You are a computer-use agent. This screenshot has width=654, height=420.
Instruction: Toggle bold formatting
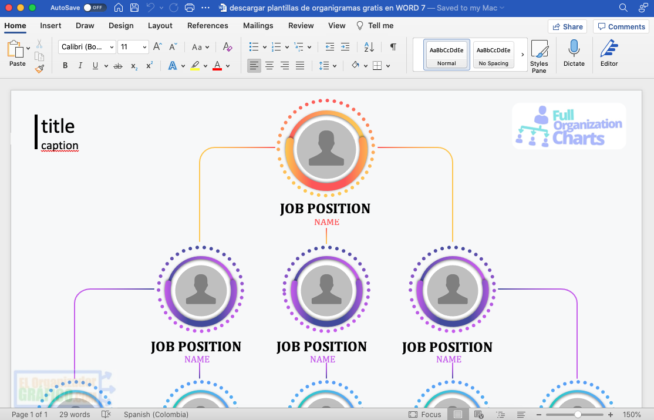(65, 66)
